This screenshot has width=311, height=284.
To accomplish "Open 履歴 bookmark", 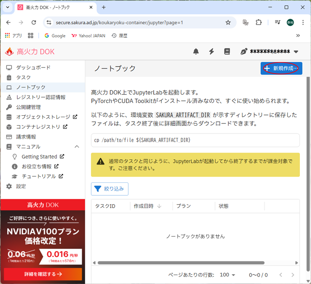I will tap(120, 35).
